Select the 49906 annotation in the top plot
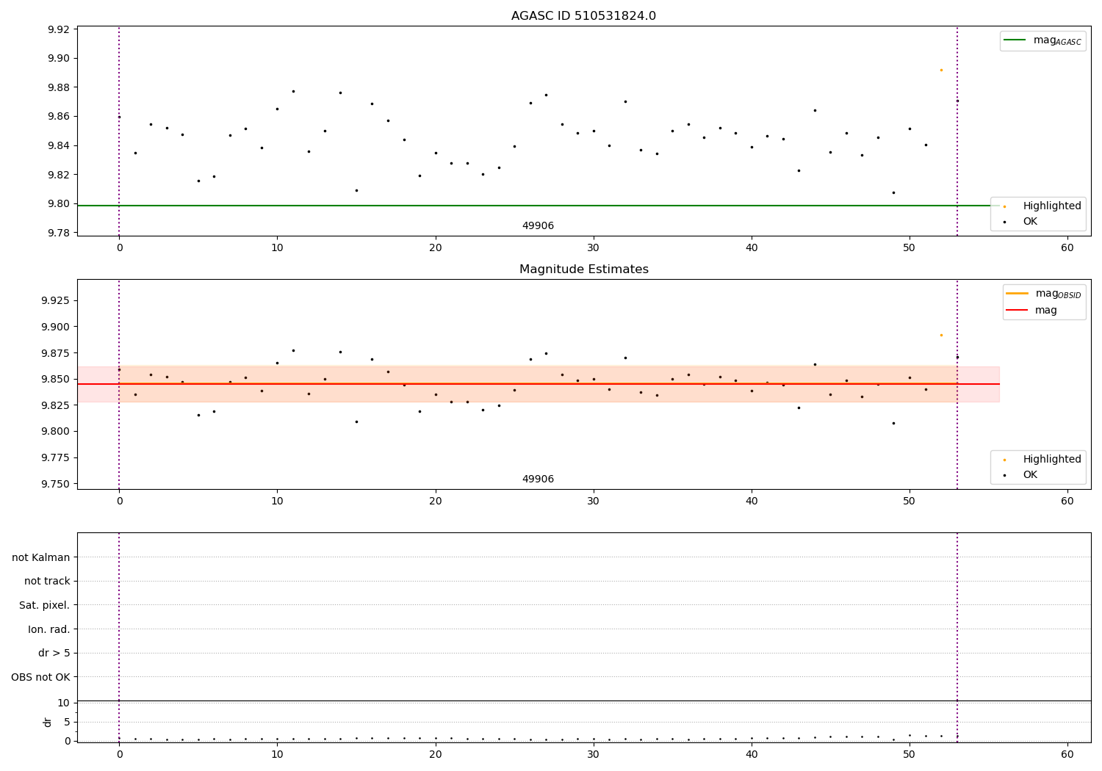This screenshot has width=1102, height=771. coord(538,226)
